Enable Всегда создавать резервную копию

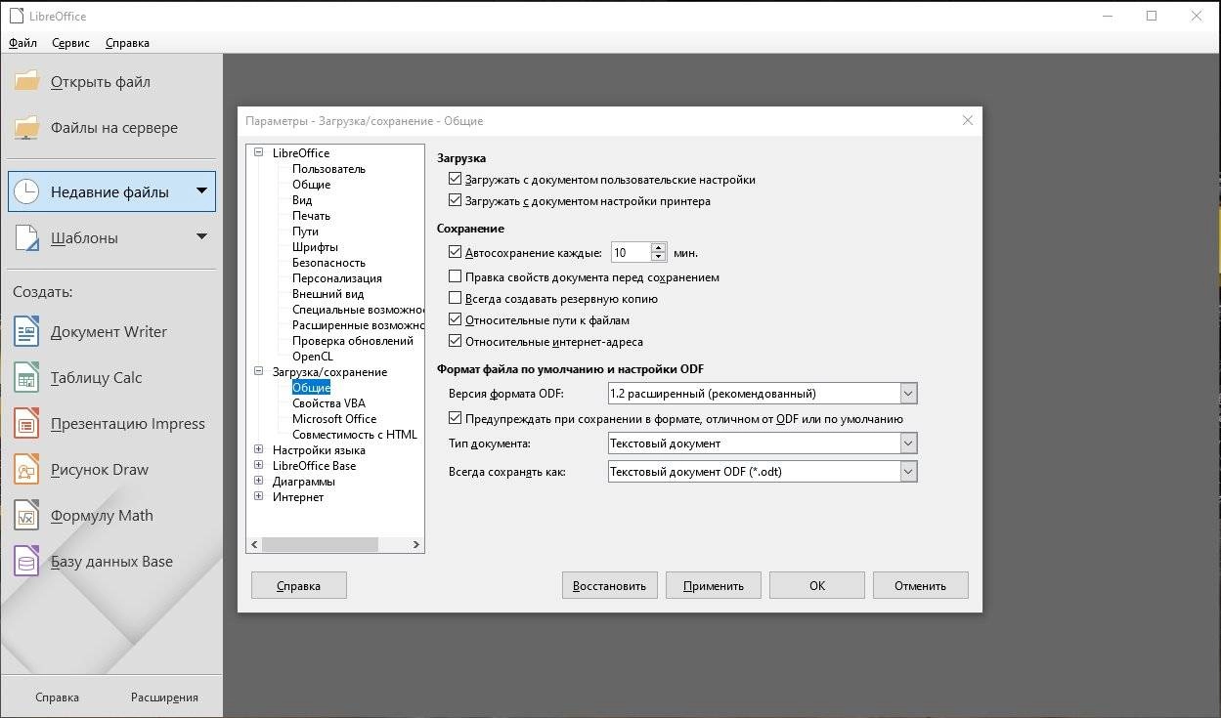(x=455, y=299)
